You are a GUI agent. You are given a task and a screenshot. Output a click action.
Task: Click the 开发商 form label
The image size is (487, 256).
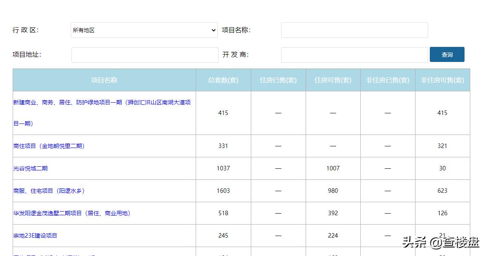235,55
